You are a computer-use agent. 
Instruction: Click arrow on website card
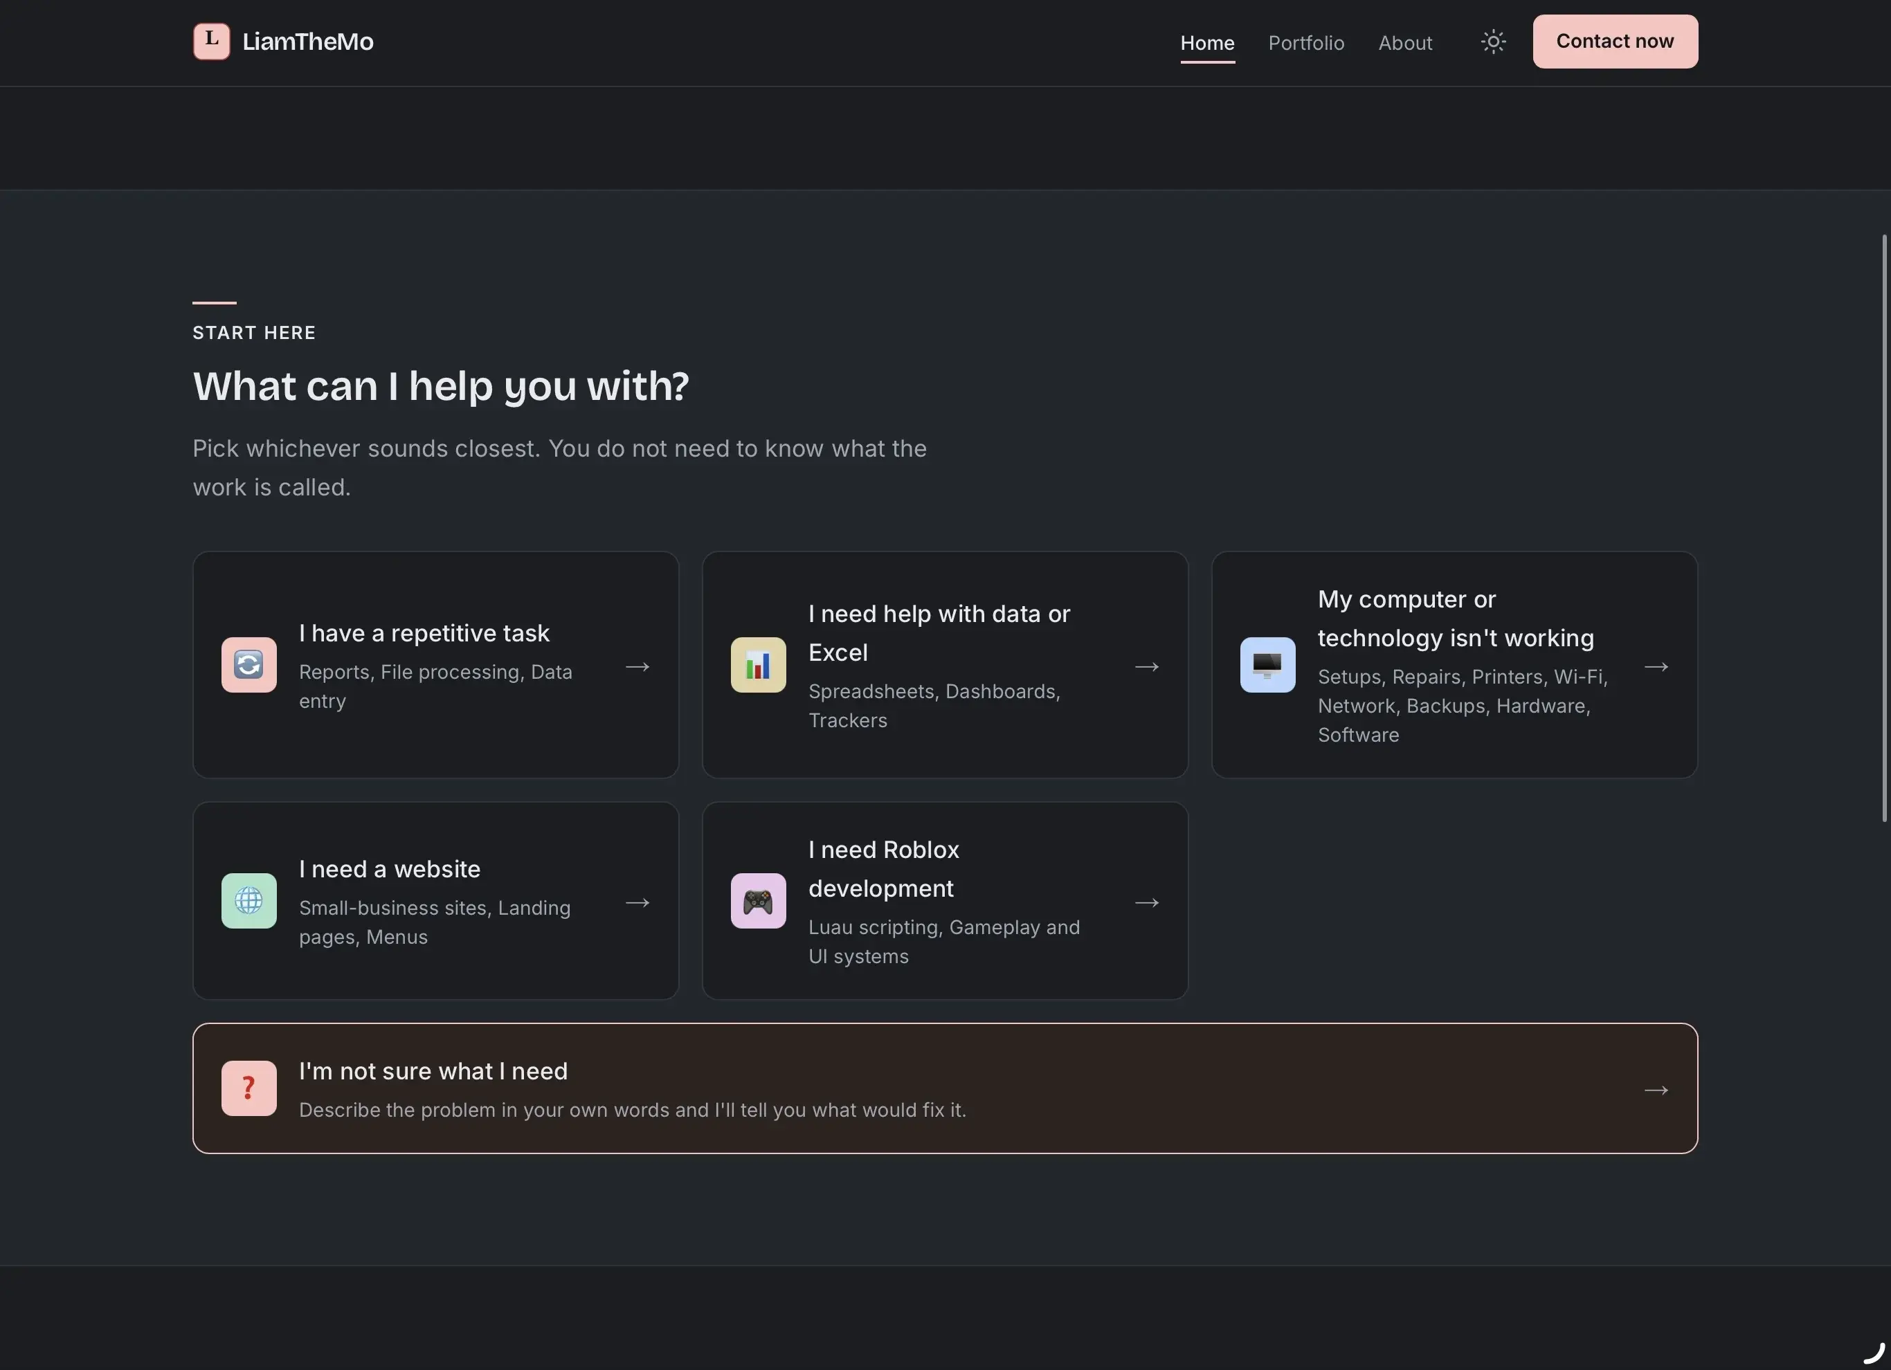[638, 902]
